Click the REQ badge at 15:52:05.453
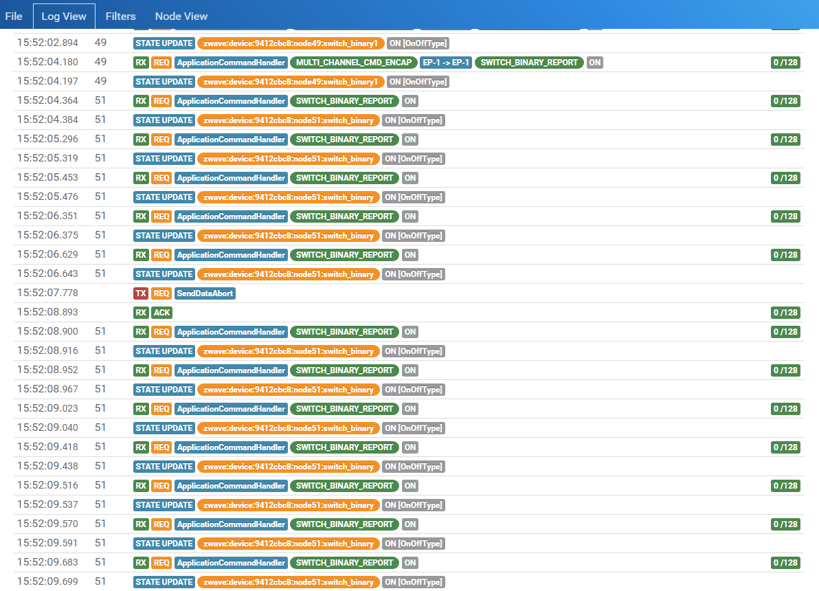Image resolution: width=819 pixels, height=591 pixels. [161, 178]
